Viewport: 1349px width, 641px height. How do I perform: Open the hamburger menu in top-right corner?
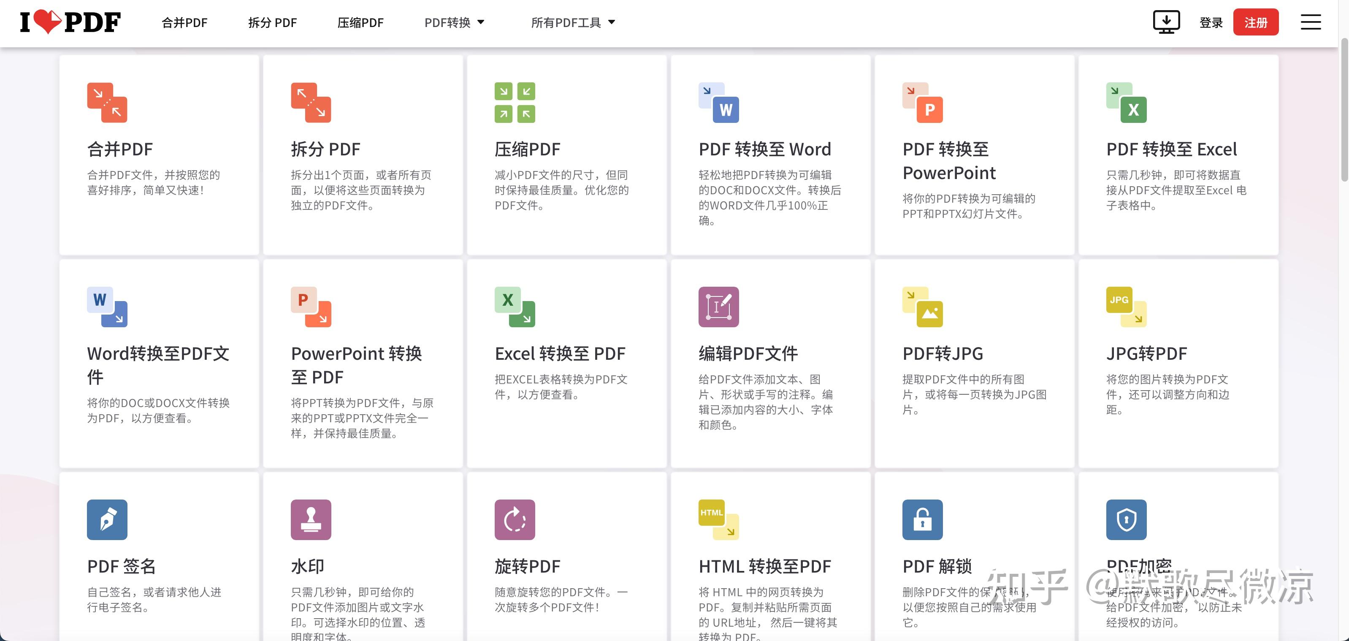pos(1310,22)
